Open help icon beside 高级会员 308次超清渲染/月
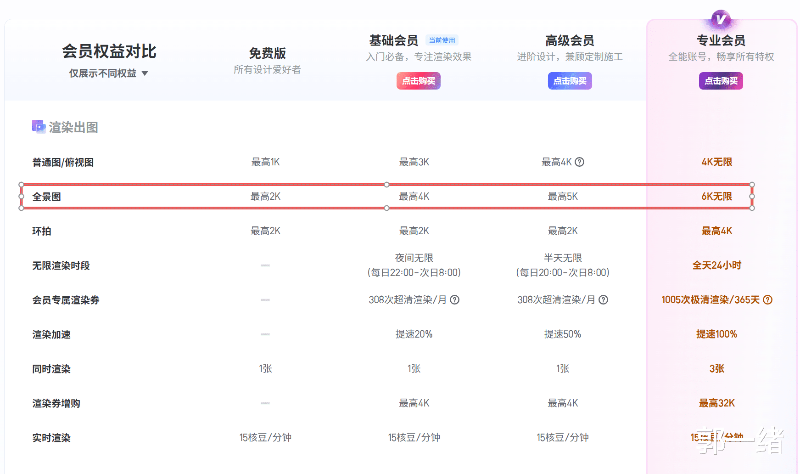Screen dimensions: 800x474 pyautogui.click(x=604, y=300)
